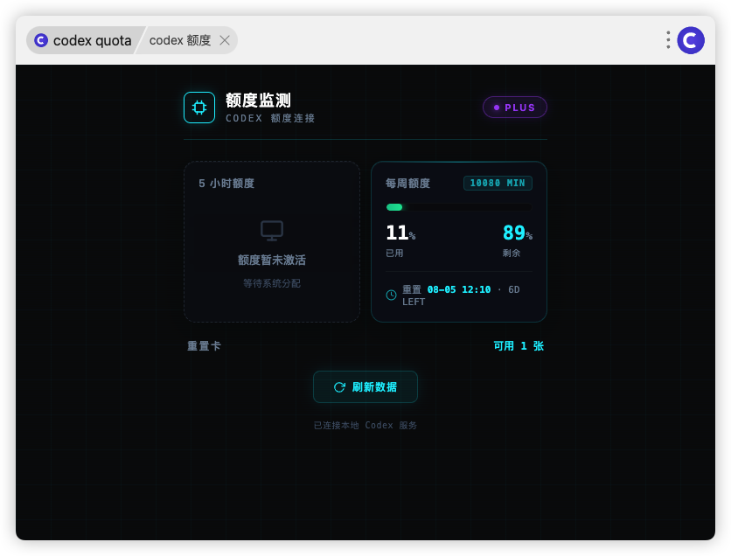Click the 重置卡 label

(204, 346)
